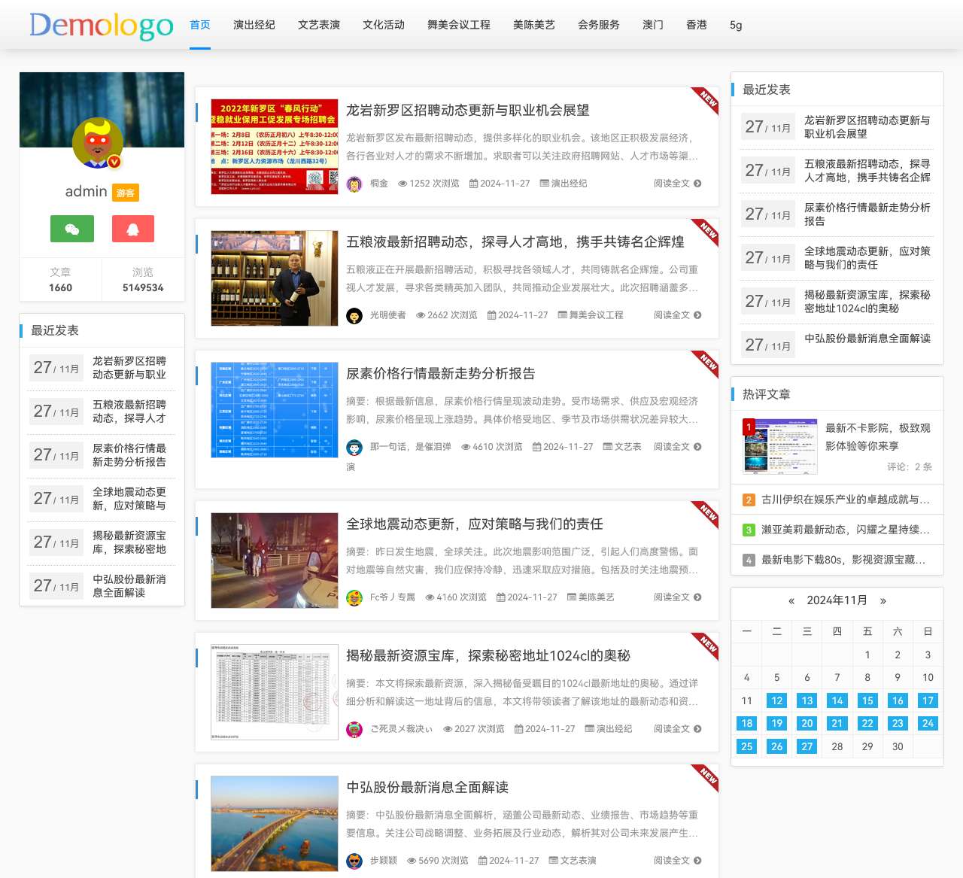Open thumbnail of 尿素价格行情 article
The height and width of the screenshot is (878, 963).
point(275,410)
